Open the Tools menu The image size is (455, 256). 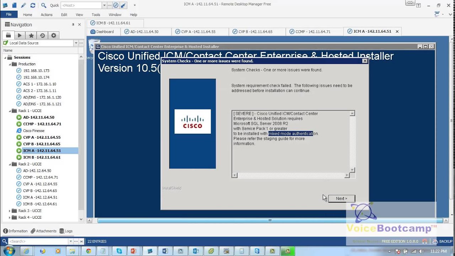coord(96,15)
